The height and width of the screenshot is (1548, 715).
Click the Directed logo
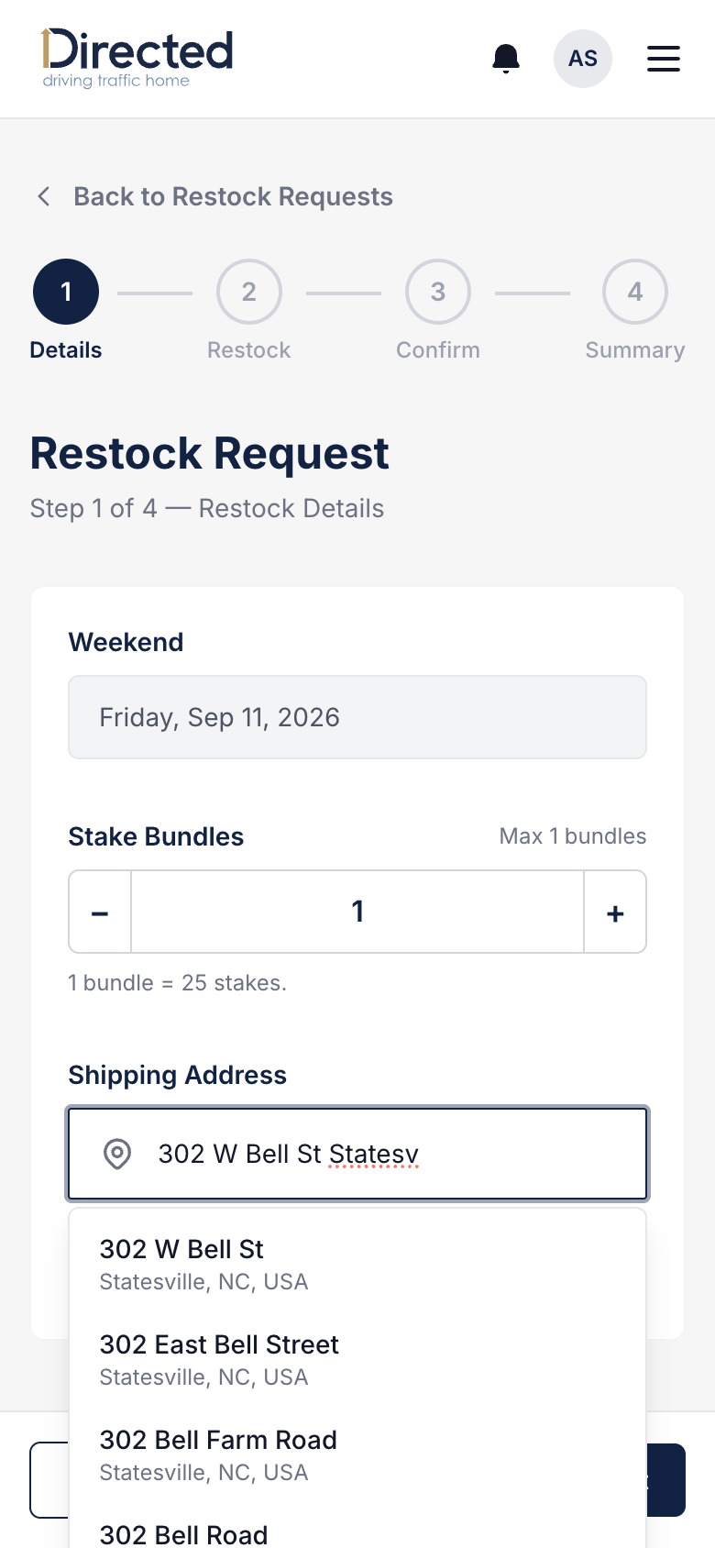tap(137, 59)
